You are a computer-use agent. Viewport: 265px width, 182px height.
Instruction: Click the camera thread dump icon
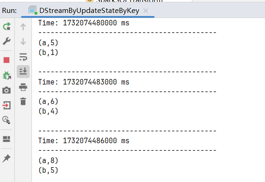[6, 91]
